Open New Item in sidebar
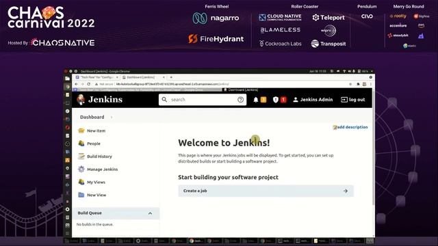Viewport: 438px width, 246px height. 96,131
